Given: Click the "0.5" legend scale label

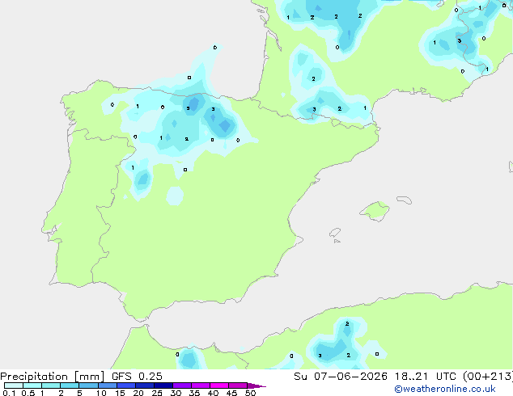Looking at the screenshot, I should (28, 393).
